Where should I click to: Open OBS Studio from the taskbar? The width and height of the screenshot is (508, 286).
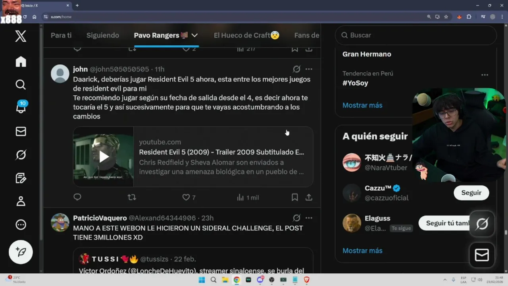[x=271, y=280]
